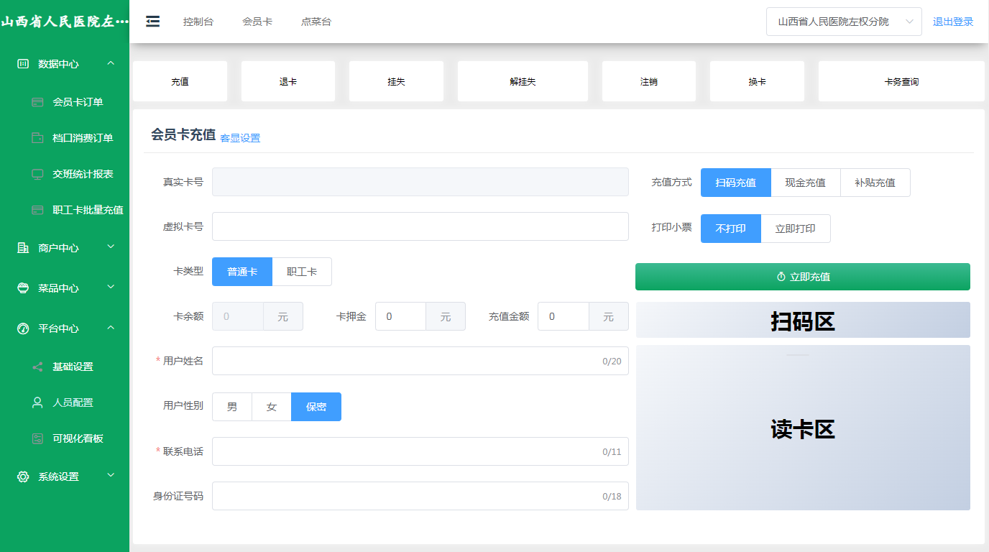Choose 立即打印 for receipt printing

(x=796, y=229)
